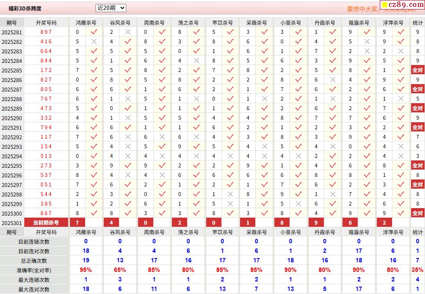
Task: Click the cross mark for 丹霞杀号 in row 2025286
Action: click(333, 80)
